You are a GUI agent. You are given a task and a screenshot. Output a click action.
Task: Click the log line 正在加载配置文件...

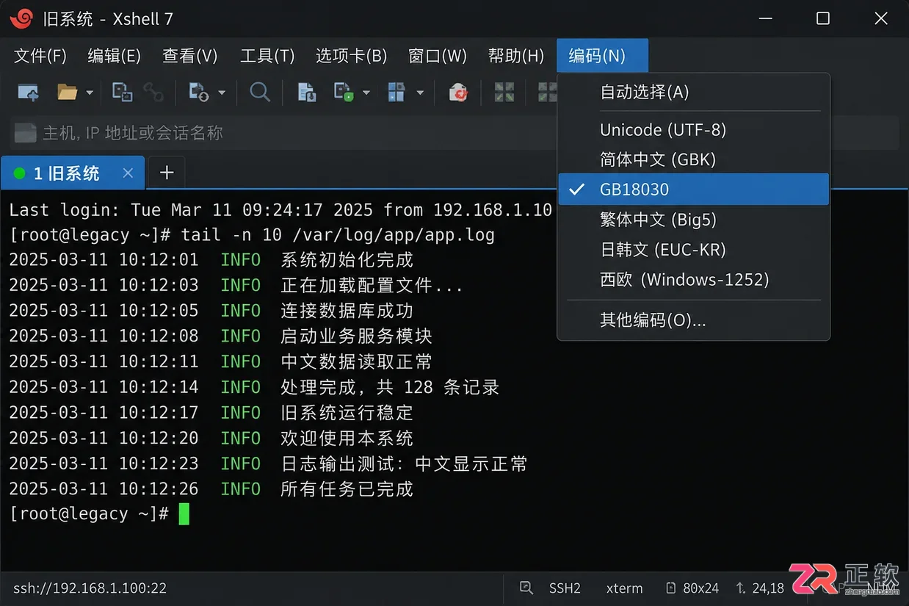pos(236,286)
